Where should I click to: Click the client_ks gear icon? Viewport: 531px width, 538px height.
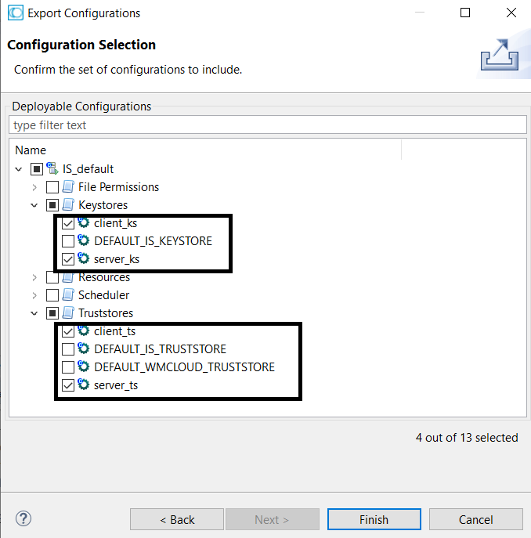click(84, 223)
